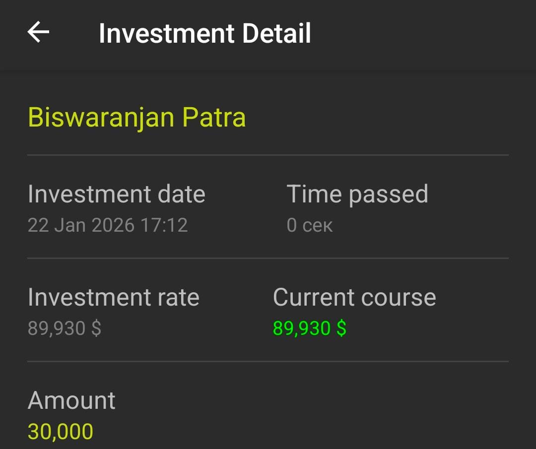Click the year 2026 in the investment date

[112, 225]
